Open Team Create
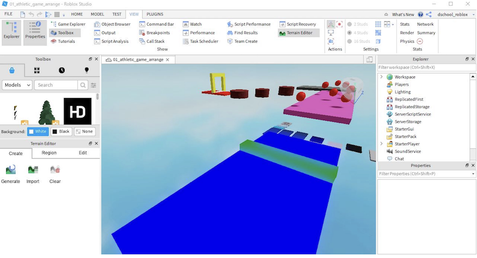The height and width of the screenshot is (258, 477). pos(242,41)
